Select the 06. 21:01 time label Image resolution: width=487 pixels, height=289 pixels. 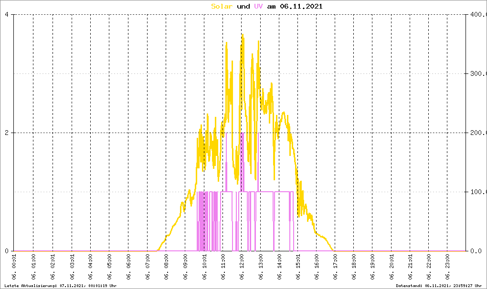(x=411, y=268)
